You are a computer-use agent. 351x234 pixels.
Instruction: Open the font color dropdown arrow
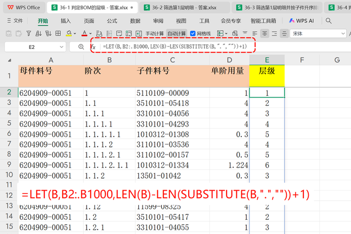[90, 34]
